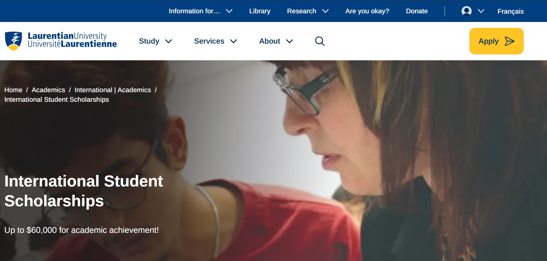Open the About menu
Viewport: 547px width, 261px height.
(x=276, y=41)
